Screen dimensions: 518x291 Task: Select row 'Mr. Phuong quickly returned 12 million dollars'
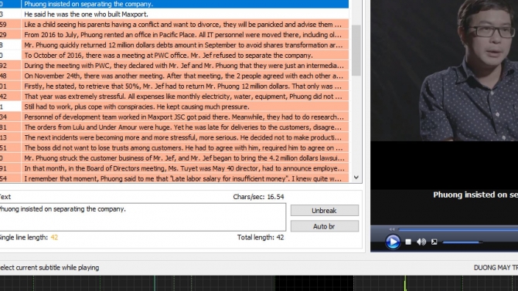(x=174, y=45)
